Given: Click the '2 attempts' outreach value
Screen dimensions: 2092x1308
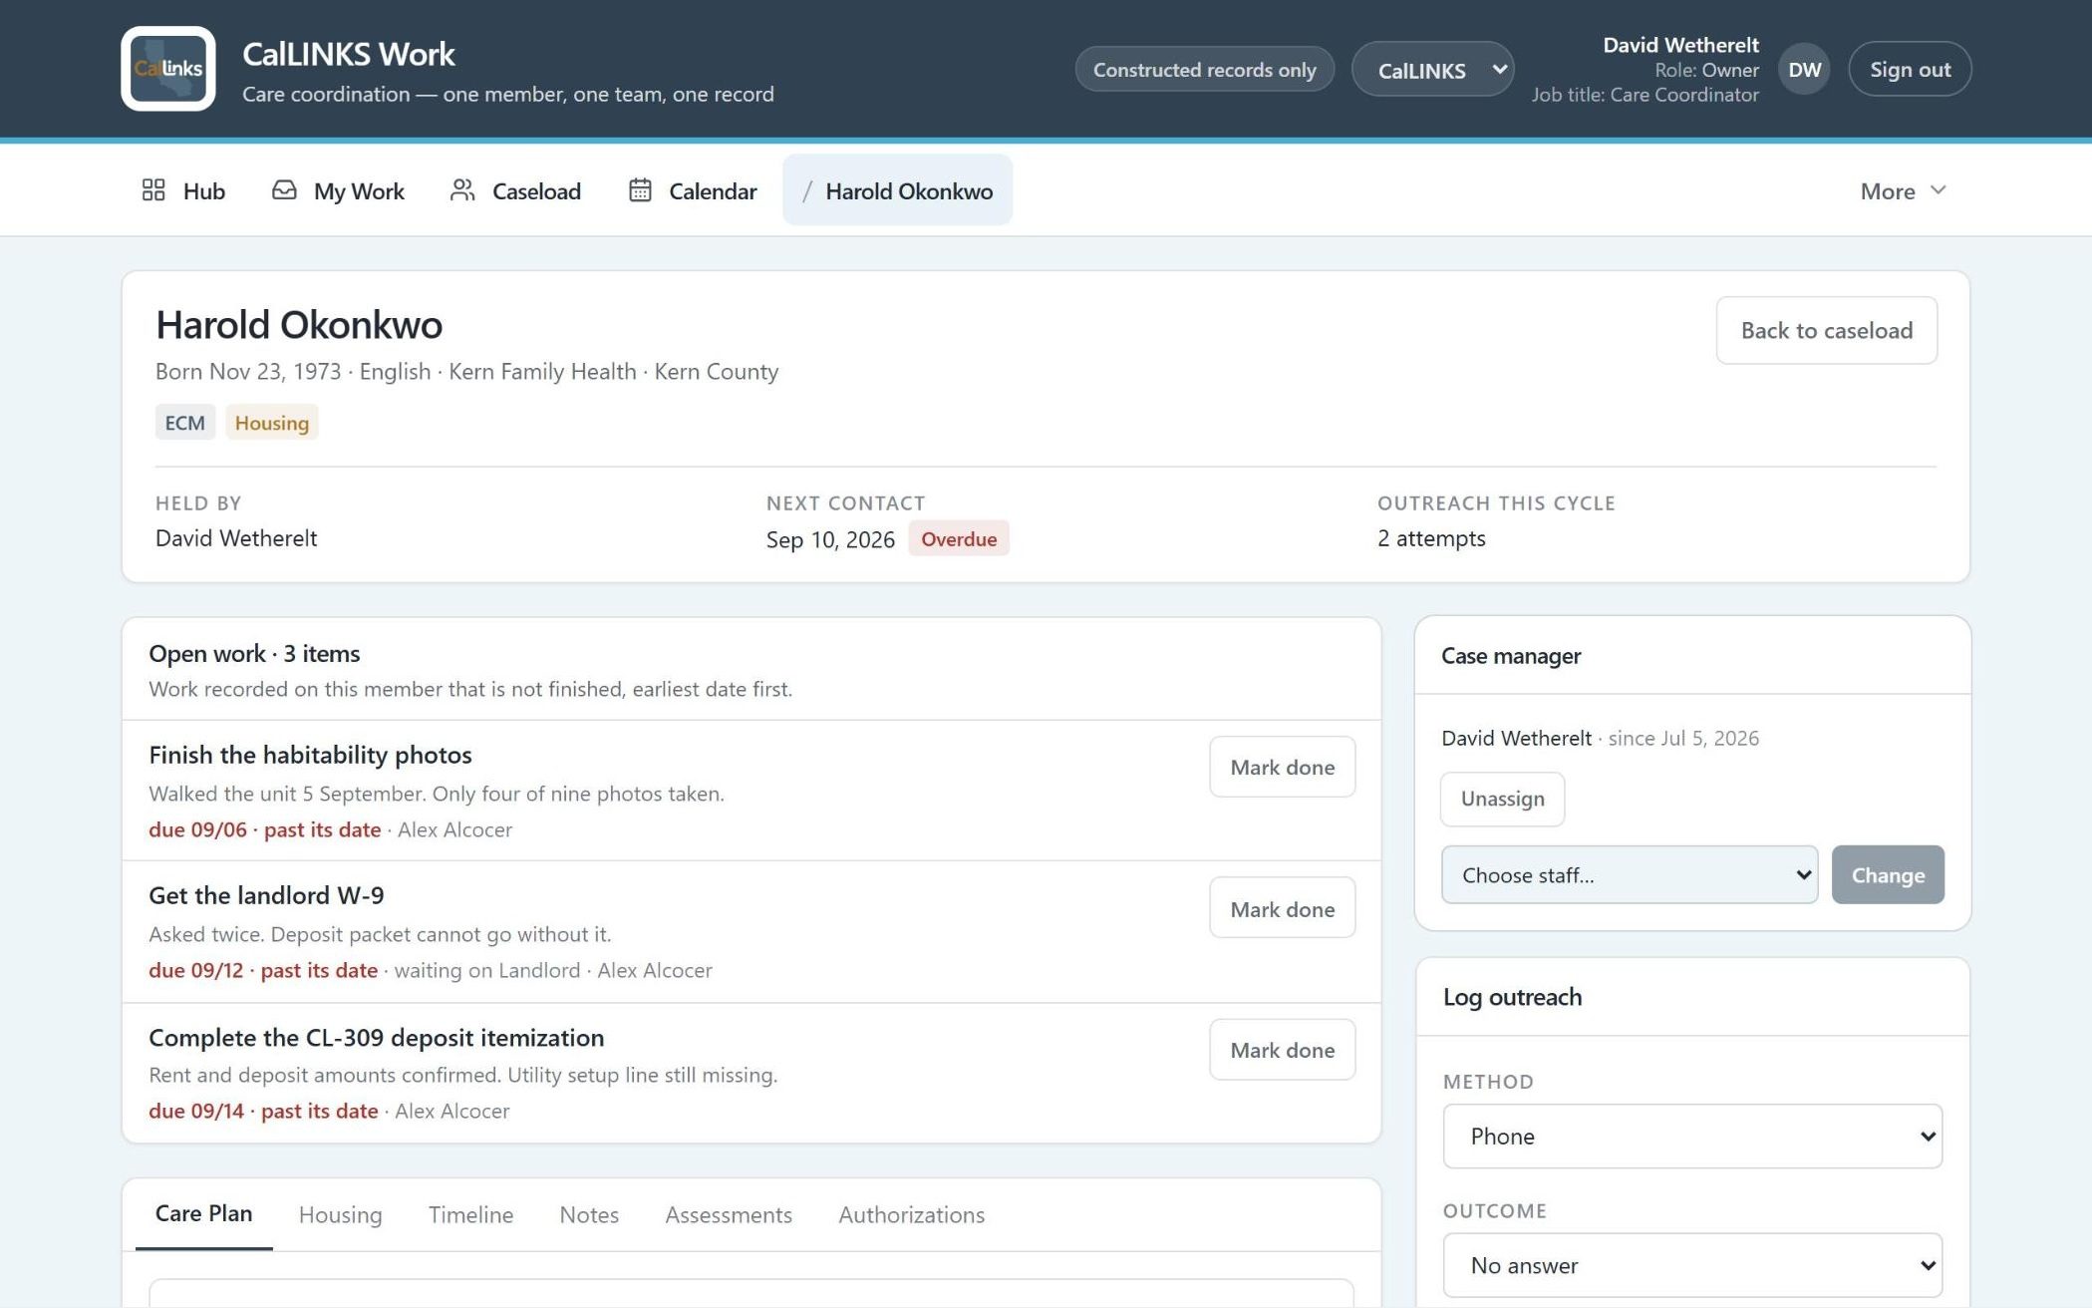Looking at the screenshot, I should pos(1431,537).
